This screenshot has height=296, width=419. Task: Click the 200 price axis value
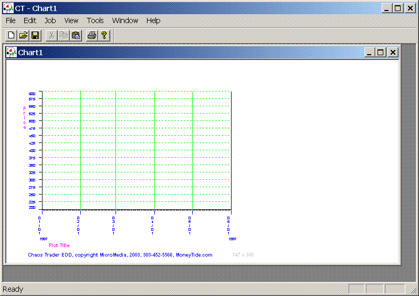tap(32, 208)
